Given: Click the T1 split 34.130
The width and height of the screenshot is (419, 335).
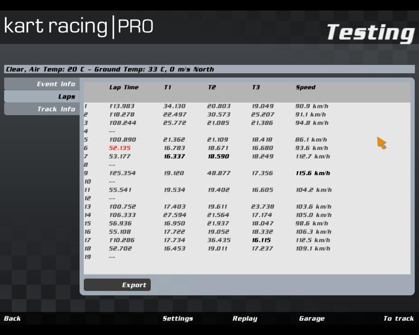Looking at the screenshot, I should click(174, 106).
